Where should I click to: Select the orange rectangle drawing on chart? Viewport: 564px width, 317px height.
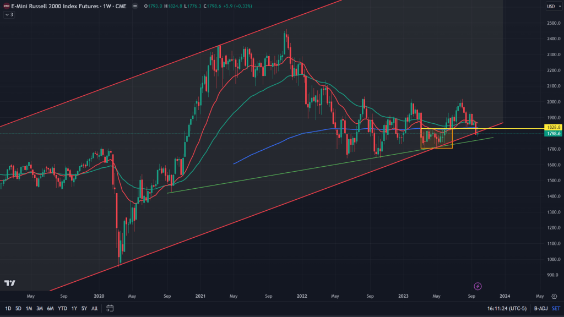tap(436, 138)
